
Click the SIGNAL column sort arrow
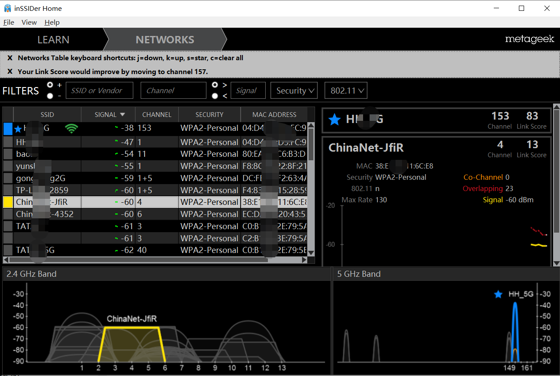tap(122, 115)
